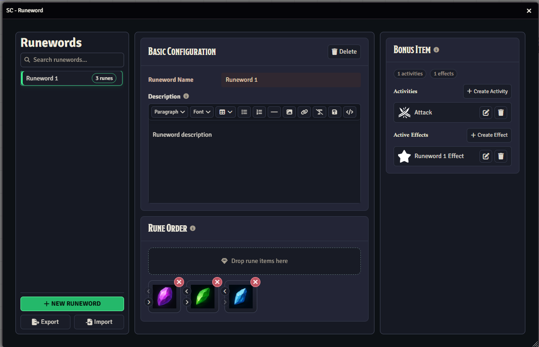The image size is (539, 347).
Task: Click the Drop rune items here zone
Action: tap(255, 261)
